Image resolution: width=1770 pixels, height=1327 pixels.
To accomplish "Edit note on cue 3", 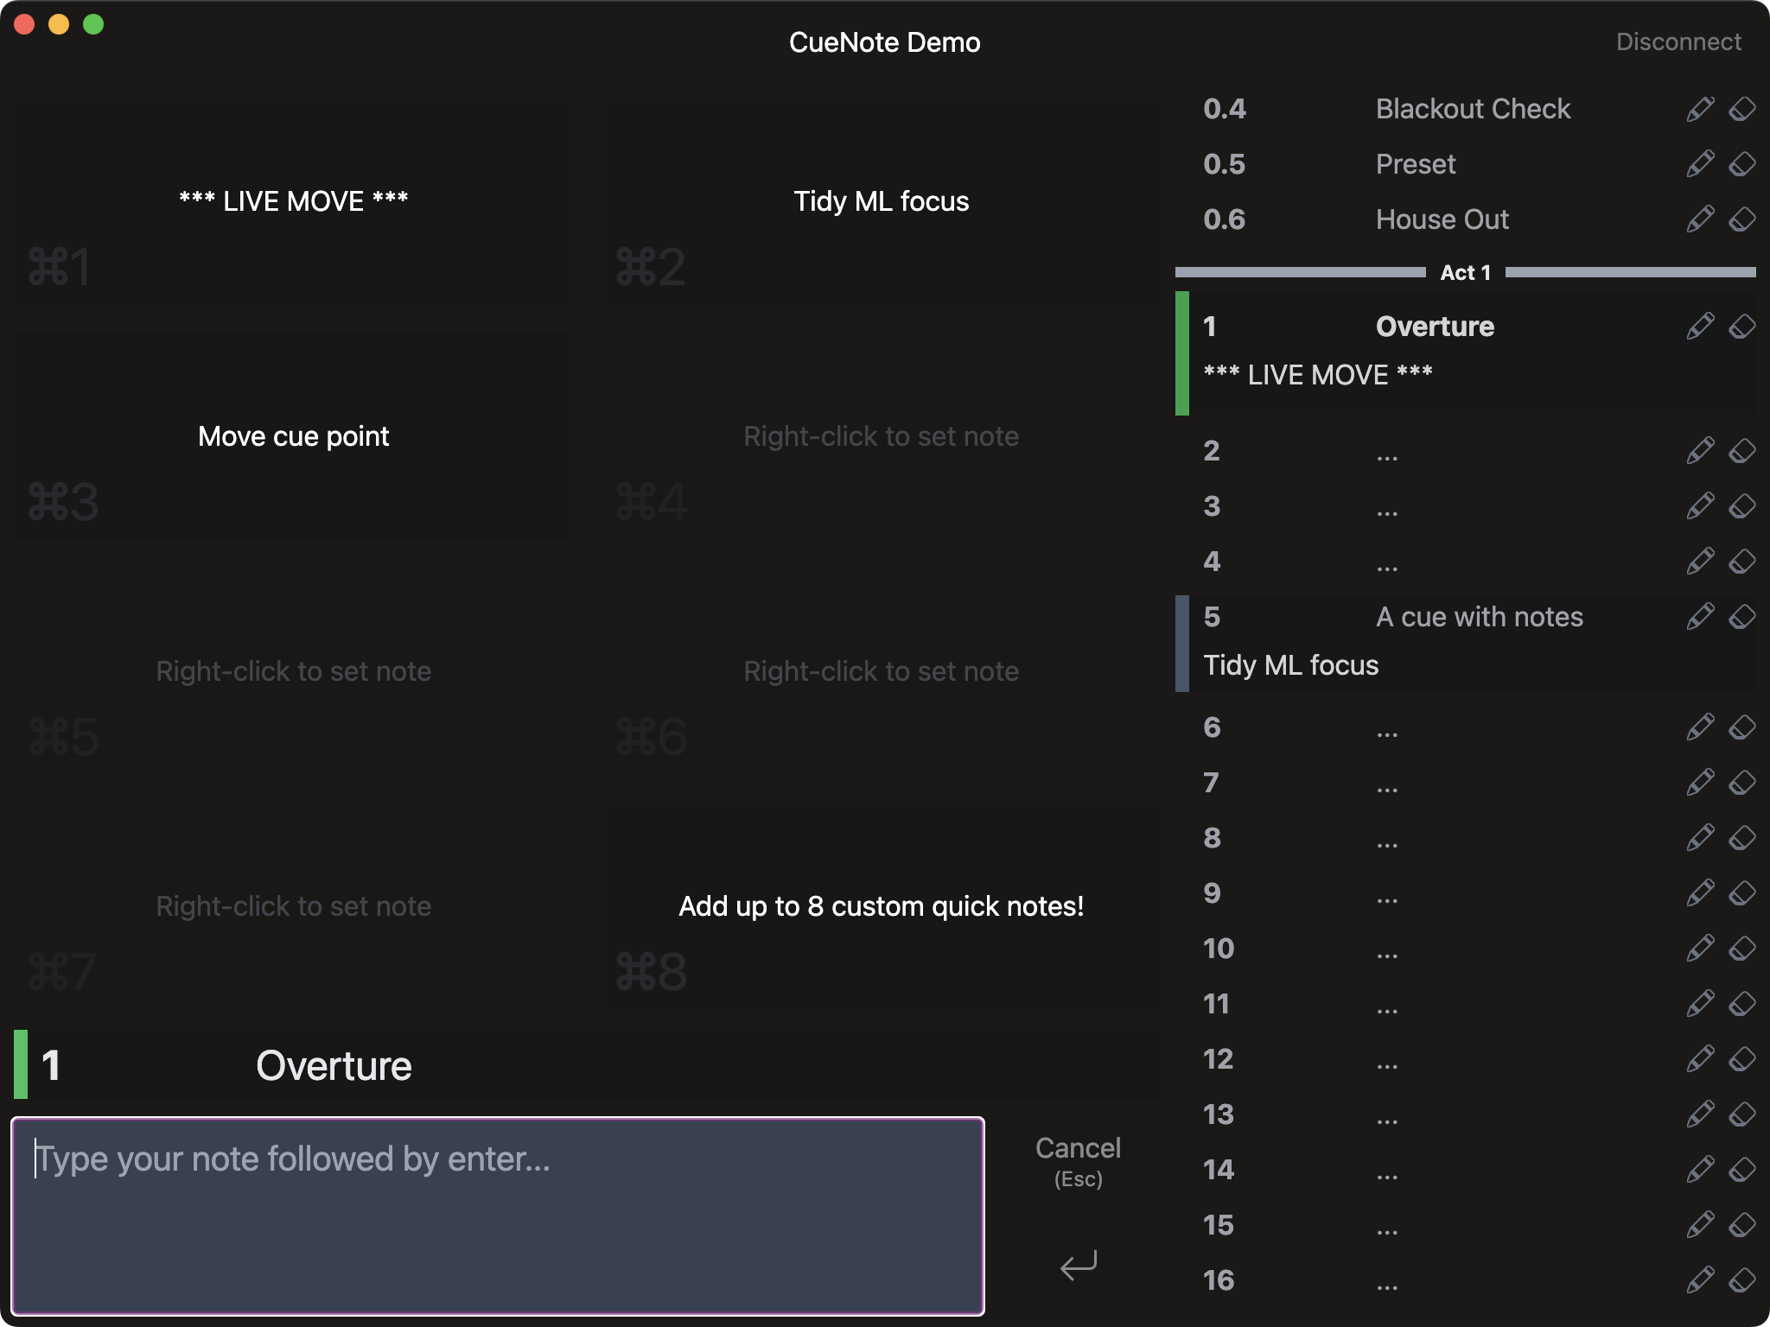I will [1700, 506].
